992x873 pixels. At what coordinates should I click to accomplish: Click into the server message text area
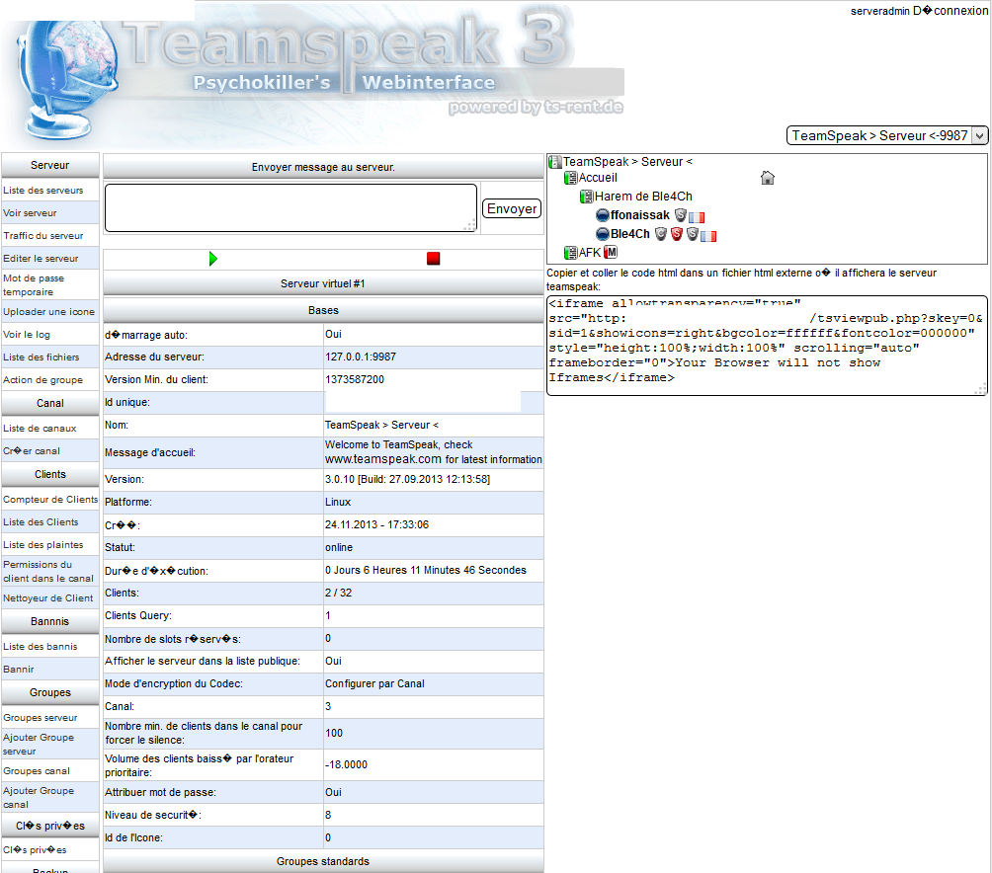[291, 208]
